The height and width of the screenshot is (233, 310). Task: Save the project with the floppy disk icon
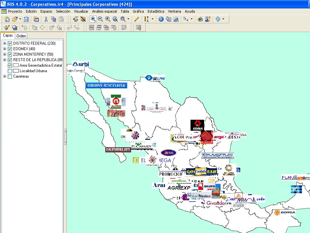[x=26, y=19]
